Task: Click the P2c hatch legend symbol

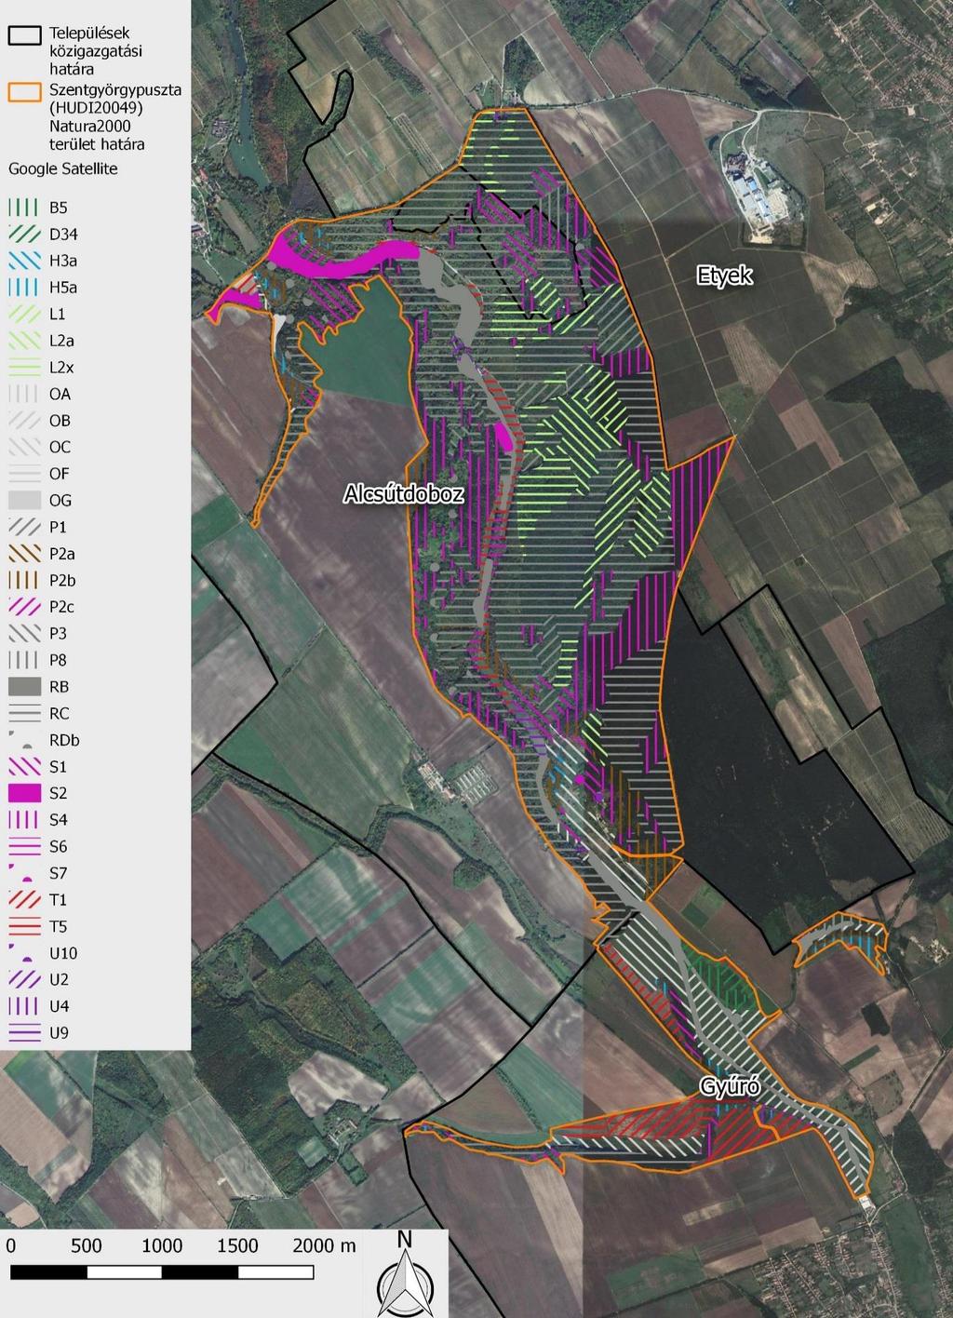Action: [24, 607]
